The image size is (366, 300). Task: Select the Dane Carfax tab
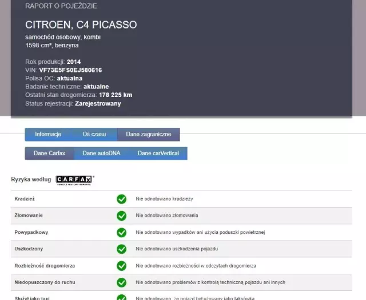[x=50, y=153]
